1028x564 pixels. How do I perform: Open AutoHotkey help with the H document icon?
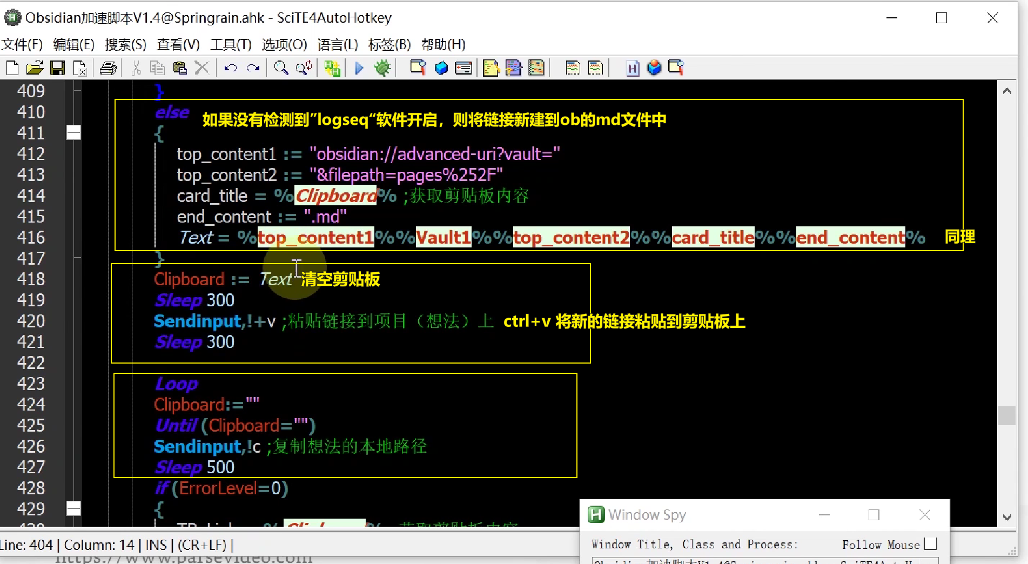coord(633,68)
